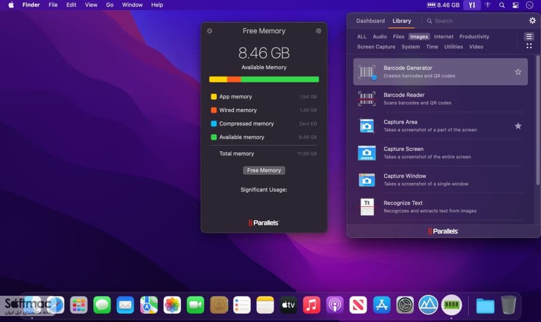Open System Preferences from the Dock
The height and width of the screenshot is (322, 541).
(x=405, y=305)
